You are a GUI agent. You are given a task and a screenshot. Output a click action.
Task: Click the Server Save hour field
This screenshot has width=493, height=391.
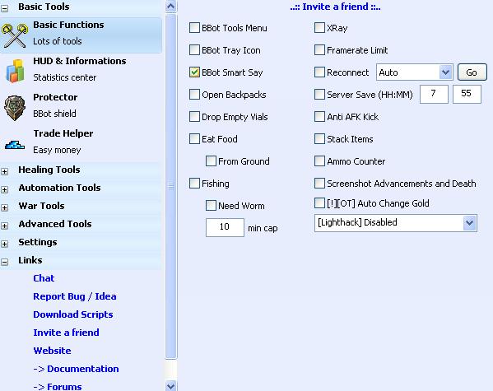(434, 94)
